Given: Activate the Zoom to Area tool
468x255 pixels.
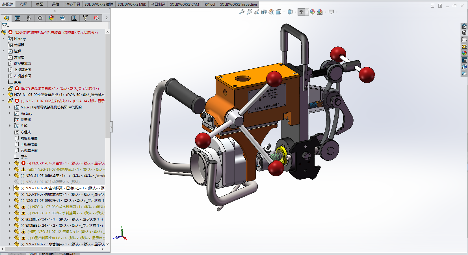Looking at the screenshot, I should [249, 12].
